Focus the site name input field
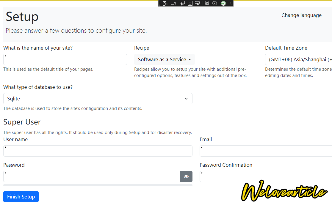 [65, 59]
